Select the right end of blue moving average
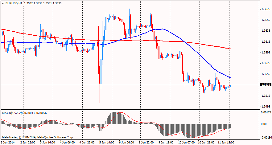The height and width of the screenshot is (145, 272). tap(230, 77)
